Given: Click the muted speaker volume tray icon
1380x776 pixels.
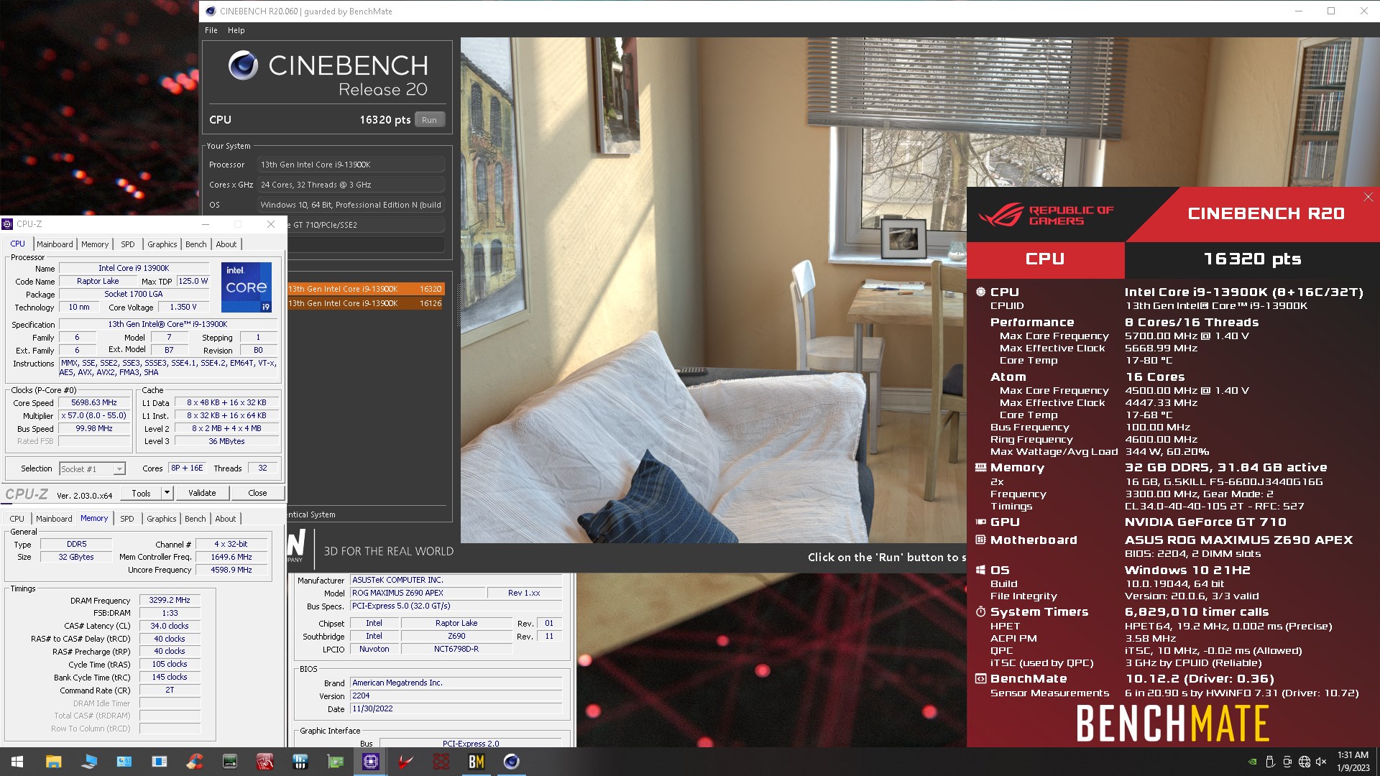Looking at the screenshot, I should 1321,762.
